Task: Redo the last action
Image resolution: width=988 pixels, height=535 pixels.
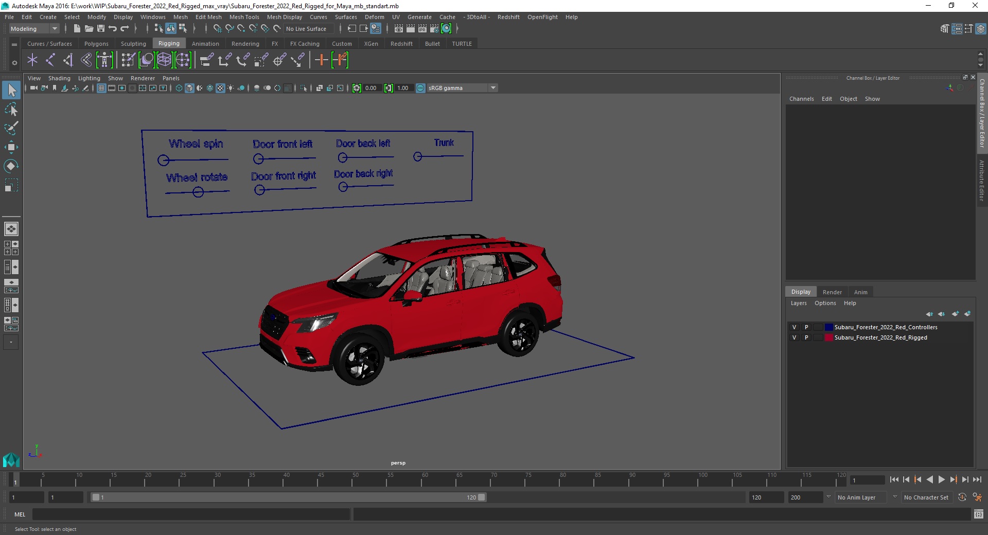Action: [x=125, y=29]
